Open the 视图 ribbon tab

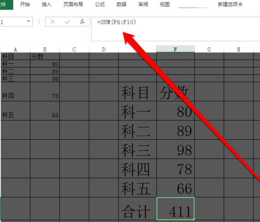(165, 4)
